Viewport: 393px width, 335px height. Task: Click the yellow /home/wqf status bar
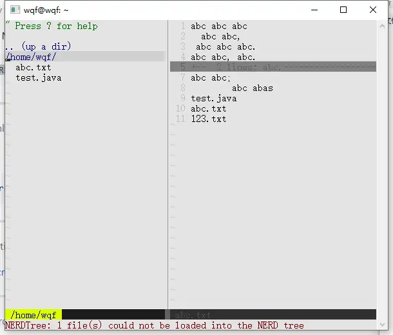click(34, 315)
